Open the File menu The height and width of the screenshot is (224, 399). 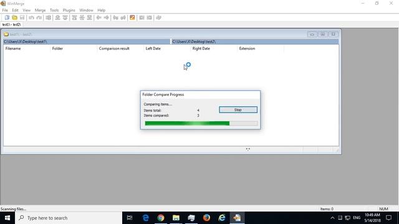(x=5, y=10)
